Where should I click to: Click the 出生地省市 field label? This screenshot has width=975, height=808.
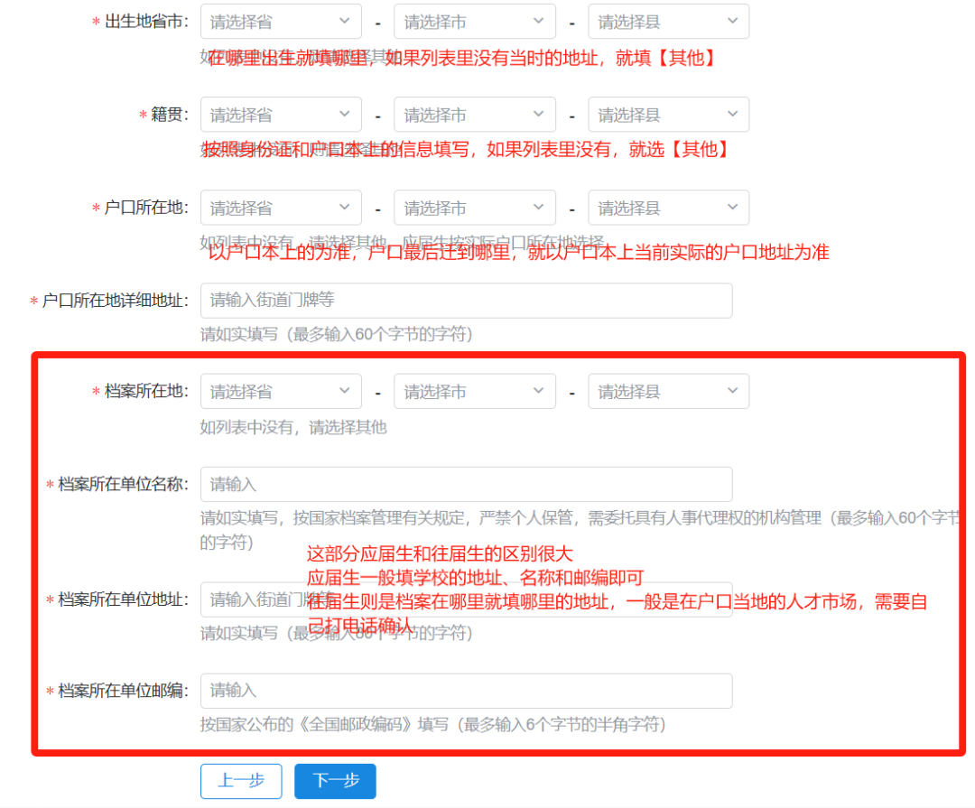pyautogui.click(x=145, y=22)
